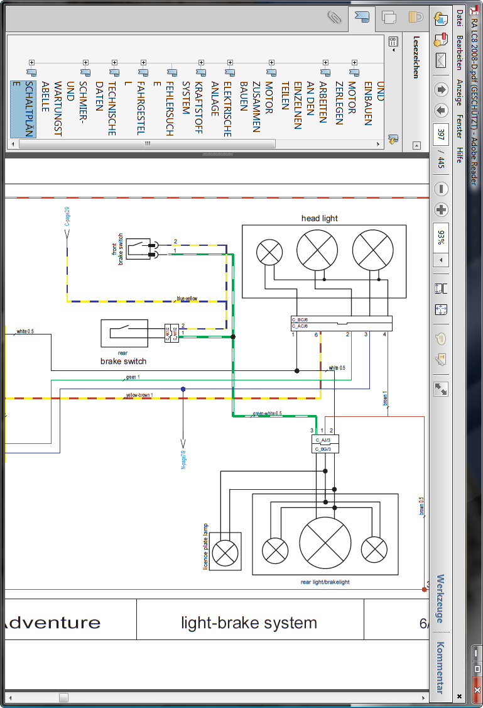Open the zoom percentage dropdown arrow
This screenshot has width=483, height=708.
pos(441,260)
